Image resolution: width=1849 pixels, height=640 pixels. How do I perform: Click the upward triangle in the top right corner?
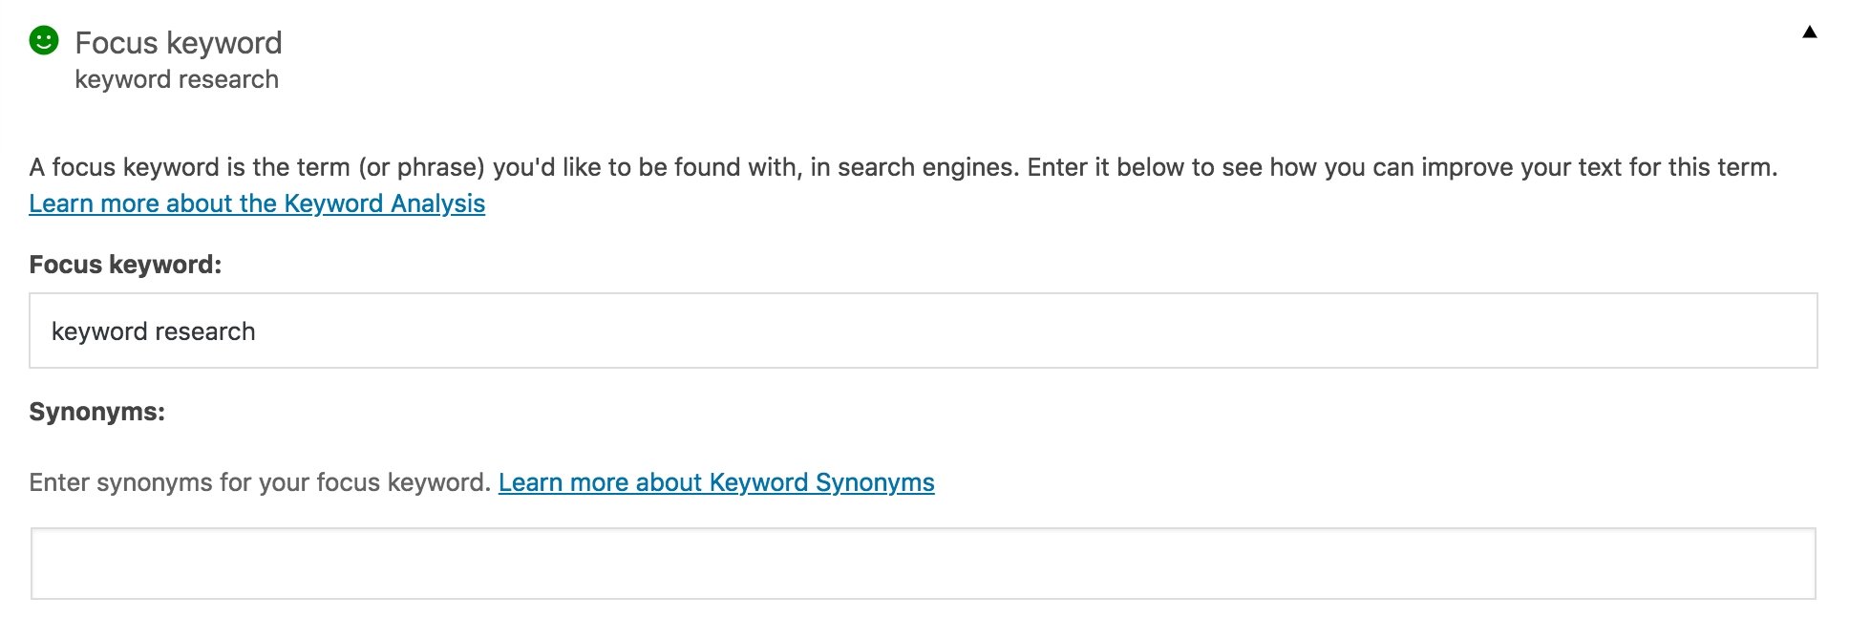point(1812,32)
